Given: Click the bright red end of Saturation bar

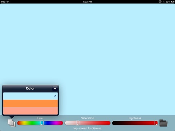Looking at the screenshot, I should pos(107,123).
